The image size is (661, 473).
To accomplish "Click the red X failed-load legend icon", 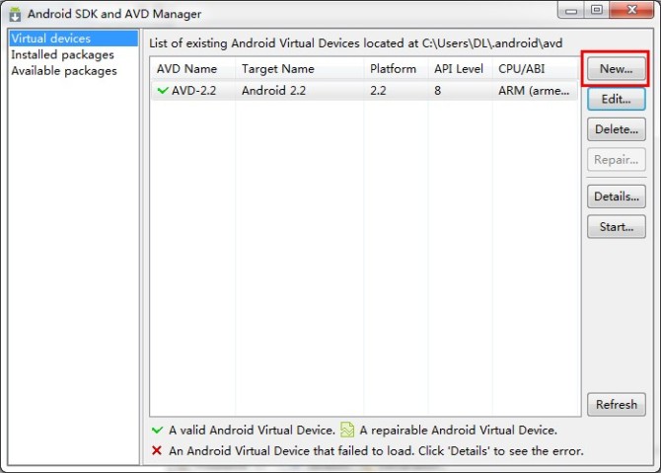I will 157,450.
